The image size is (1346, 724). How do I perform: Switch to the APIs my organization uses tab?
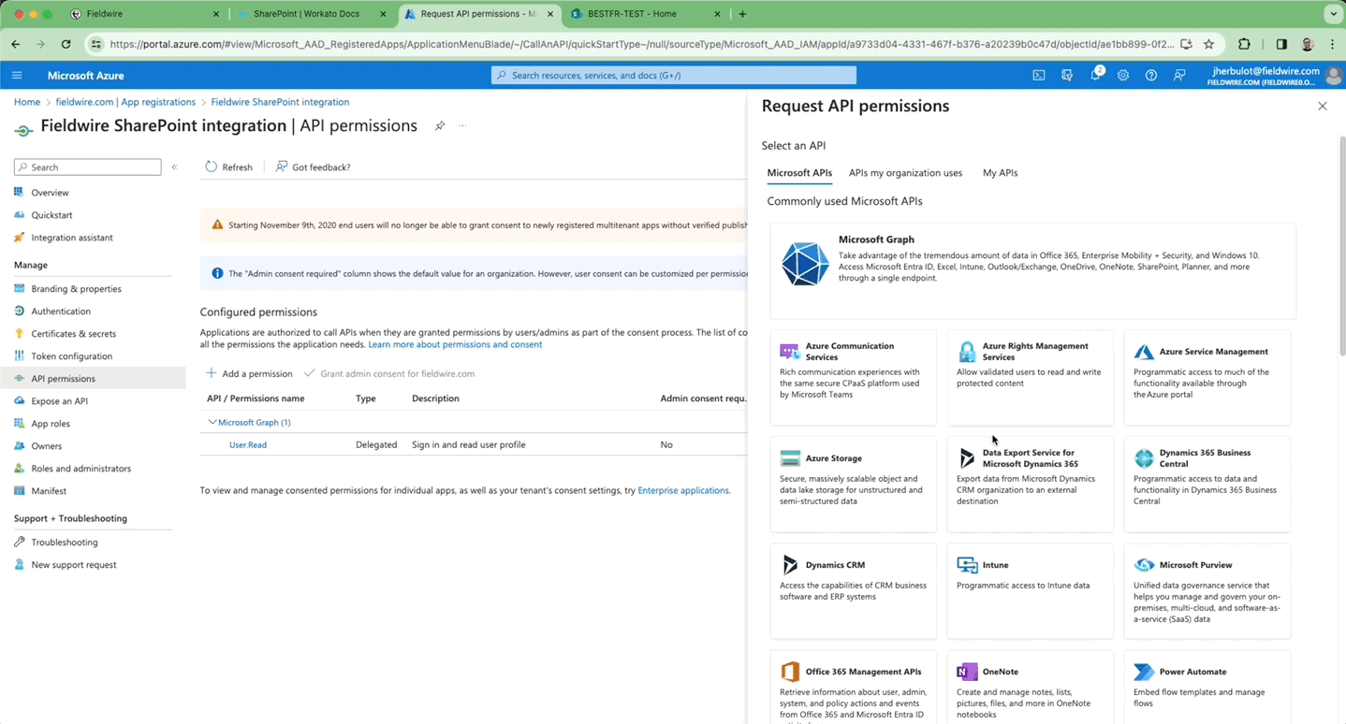tap(905, 173)
